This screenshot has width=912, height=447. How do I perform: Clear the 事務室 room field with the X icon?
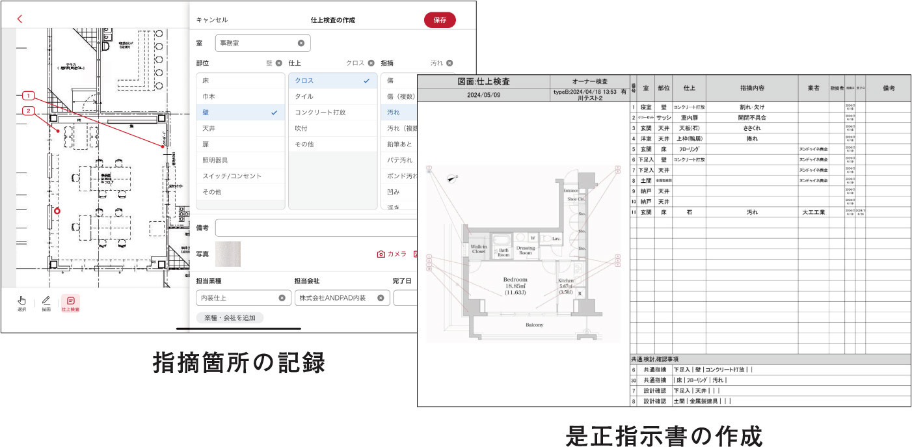click(x=301, y=42)
